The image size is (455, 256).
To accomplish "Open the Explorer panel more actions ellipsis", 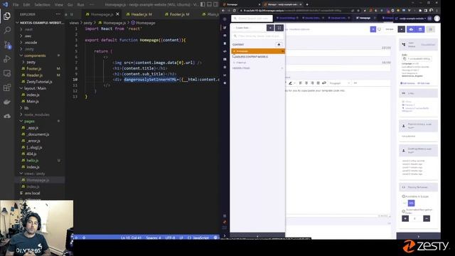I will click(58, 14).
